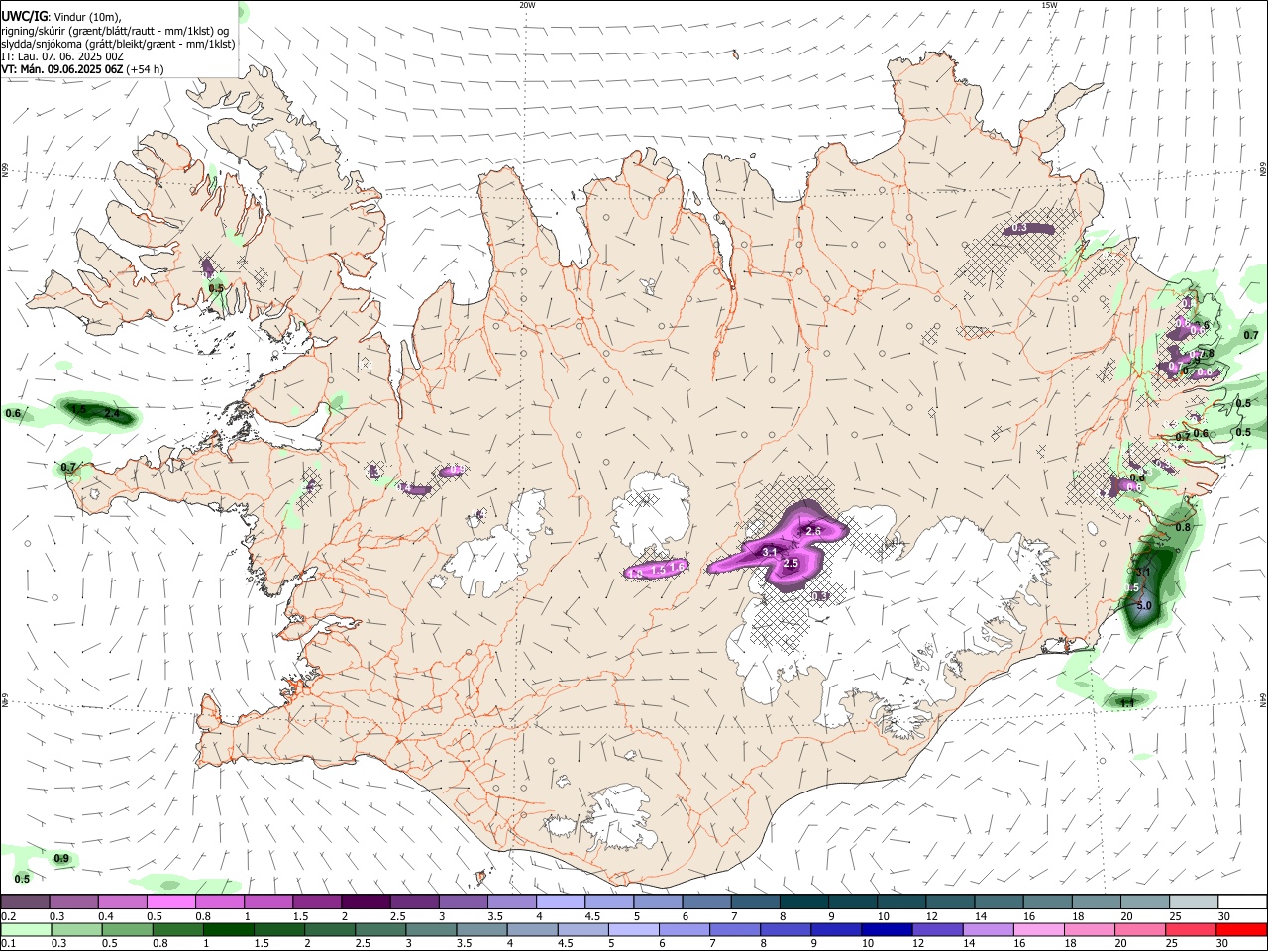Click the '15W' longitude label
The height and width of the screenshot is (951, 1268).
click(1049, 5)
